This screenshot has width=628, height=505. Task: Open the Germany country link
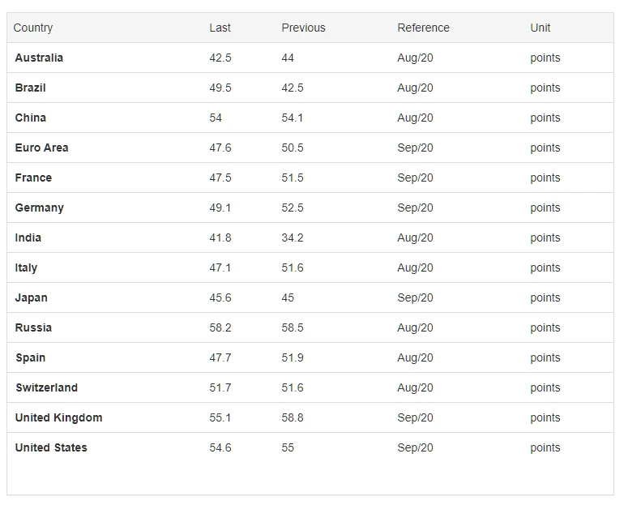[x=39, y=208]
